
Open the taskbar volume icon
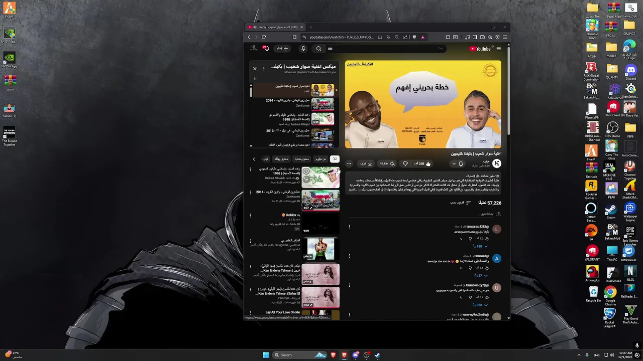612,355
